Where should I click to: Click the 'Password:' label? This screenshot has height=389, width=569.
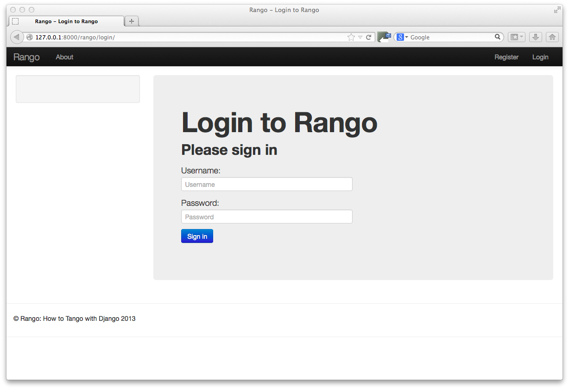(200, 203)
